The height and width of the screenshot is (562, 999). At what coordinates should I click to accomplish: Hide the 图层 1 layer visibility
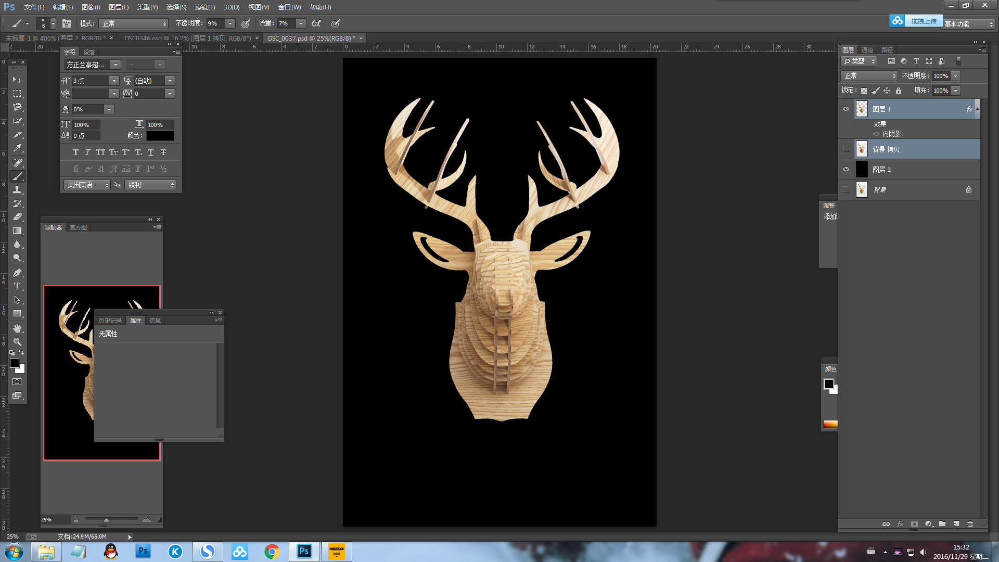[846, 109]
